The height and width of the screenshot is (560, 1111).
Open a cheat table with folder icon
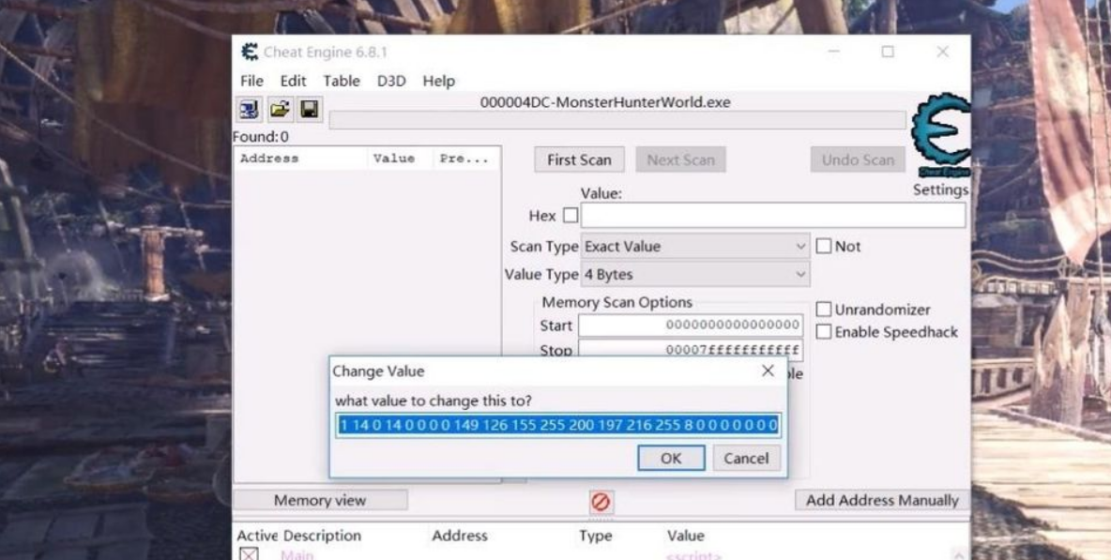(x=280, y=109)
